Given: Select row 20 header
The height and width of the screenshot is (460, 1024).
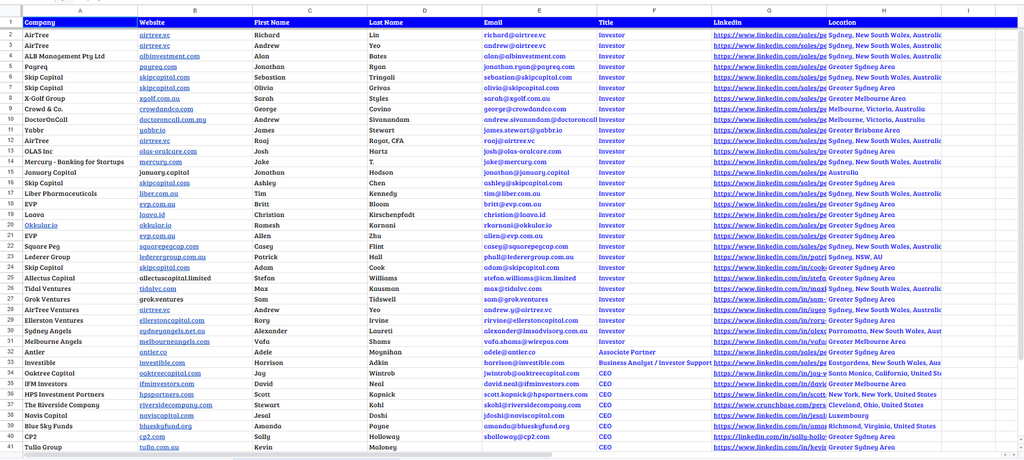Looking at the screenshot, I should 11,225.
